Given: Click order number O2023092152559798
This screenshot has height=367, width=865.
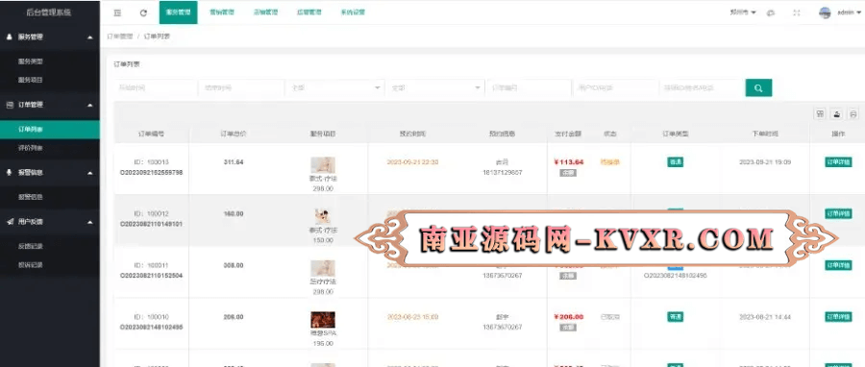Looking at the screenshot, I should pos(151,173).
